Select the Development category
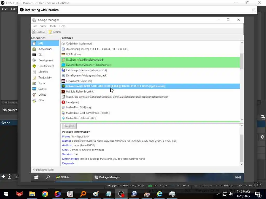 pos(45,60)
